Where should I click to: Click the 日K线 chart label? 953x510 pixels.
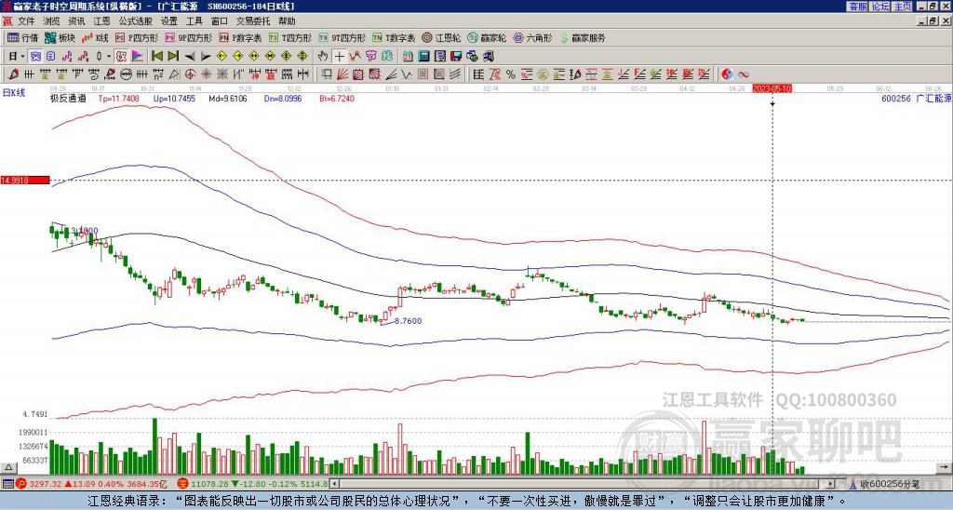[14, 92]
